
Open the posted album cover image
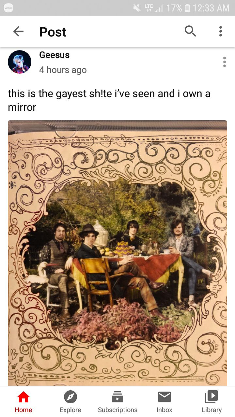pos(117,253)
